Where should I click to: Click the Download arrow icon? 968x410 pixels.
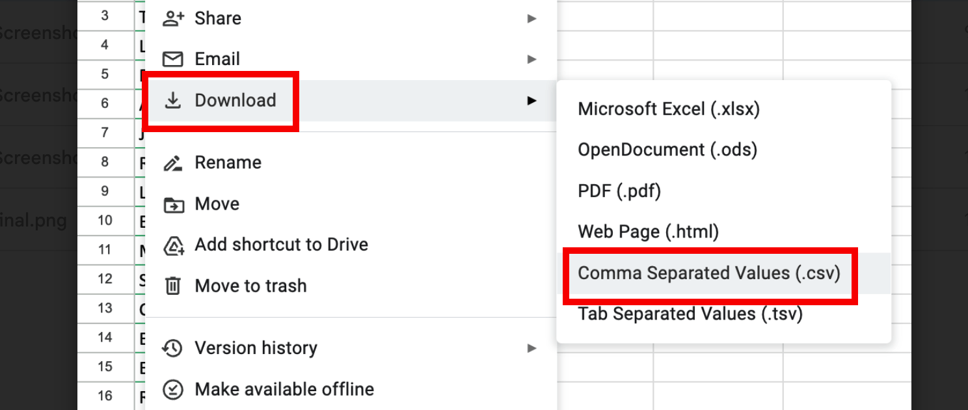tap(173, 100)
